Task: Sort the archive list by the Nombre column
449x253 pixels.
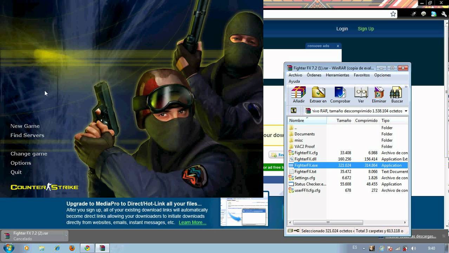Action: point(307,121)
